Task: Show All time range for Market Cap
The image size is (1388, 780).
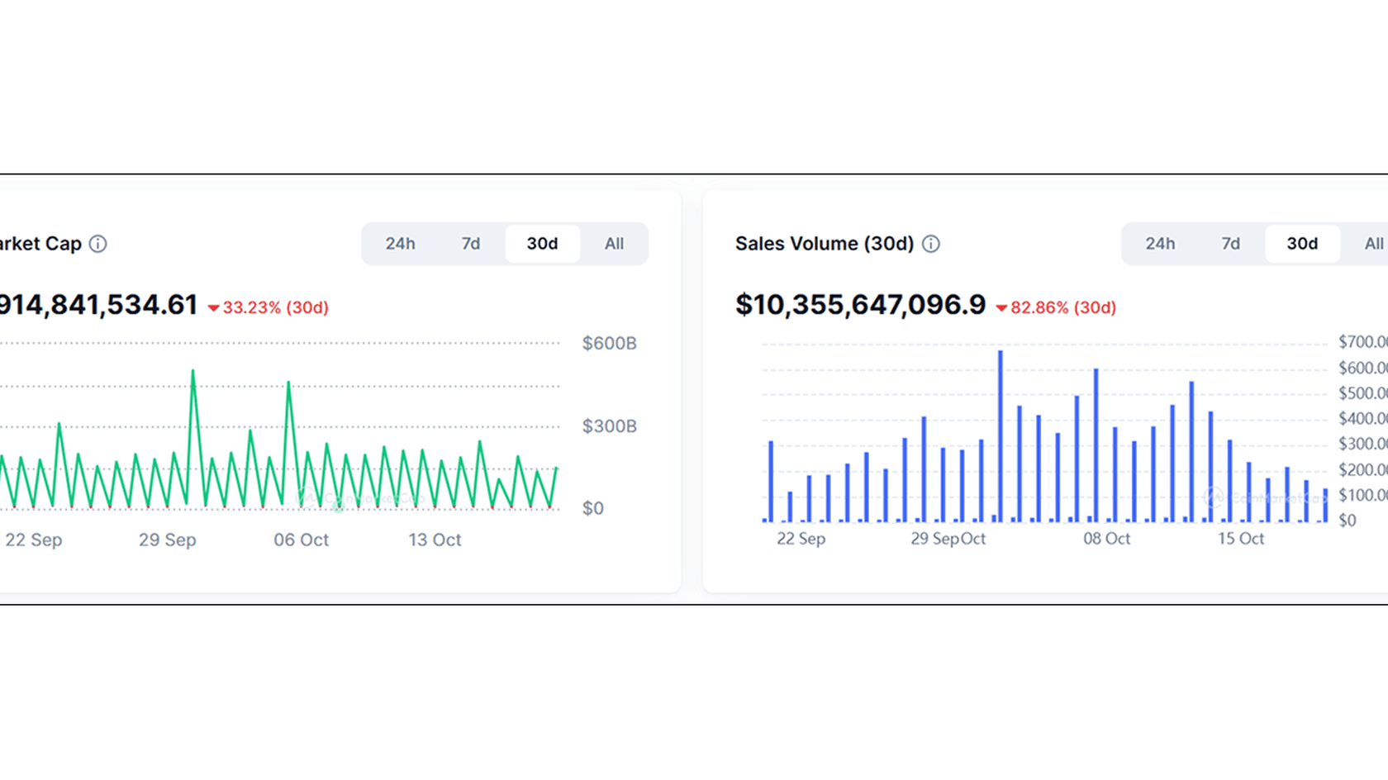Action: tap(614, 244)
